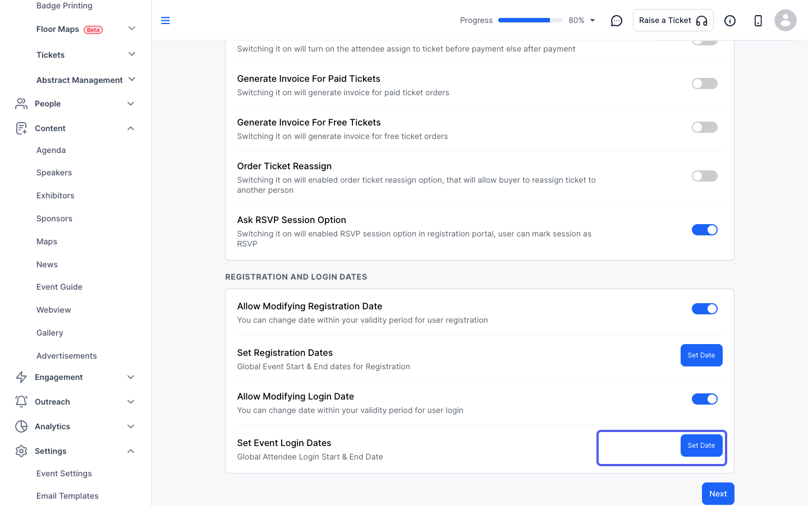
Task: Click the Progress bar at 80%
Action: click(530, 20)
